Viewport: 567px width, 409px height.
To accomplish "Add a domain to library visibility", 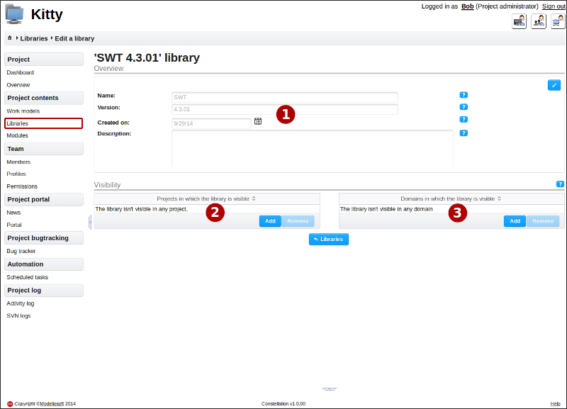I will [x=515, y=221].
